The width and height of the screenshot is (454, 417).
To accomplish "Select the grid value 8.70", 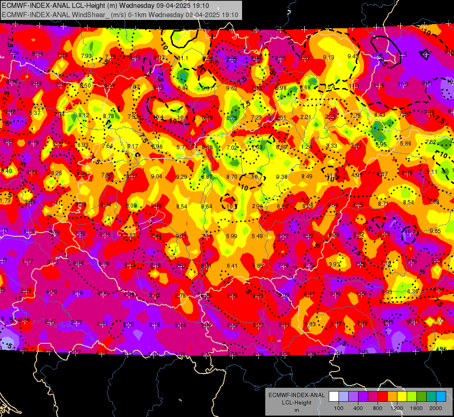I will click(231, 177).
